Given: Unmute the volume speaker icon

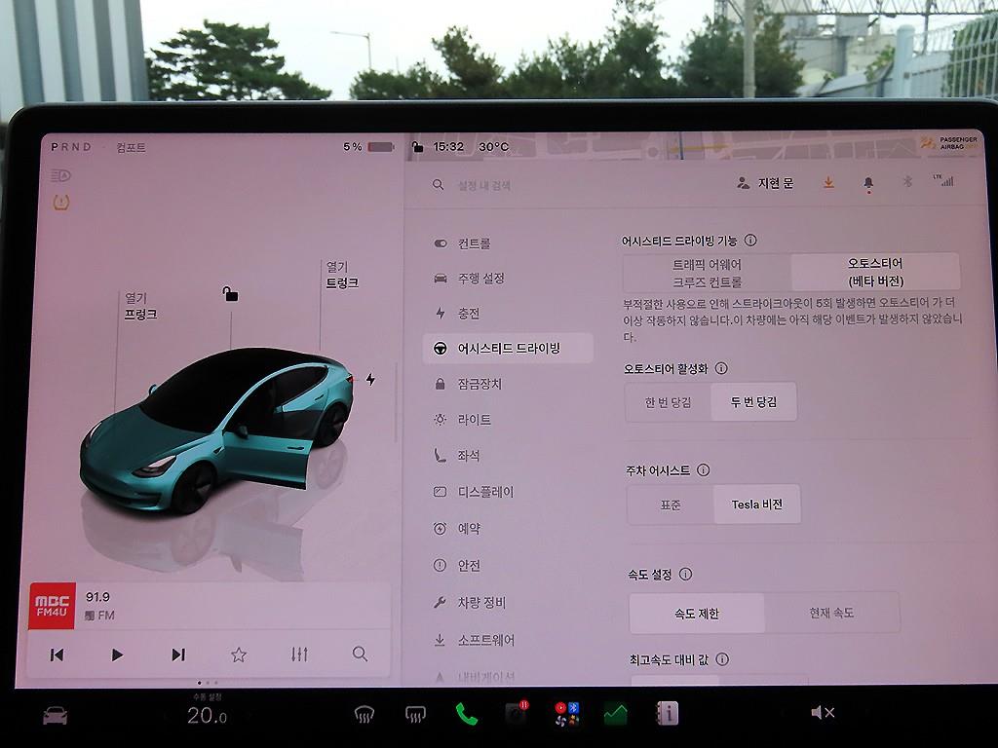Looking at the screenshot, I should (x=823, y=712).
